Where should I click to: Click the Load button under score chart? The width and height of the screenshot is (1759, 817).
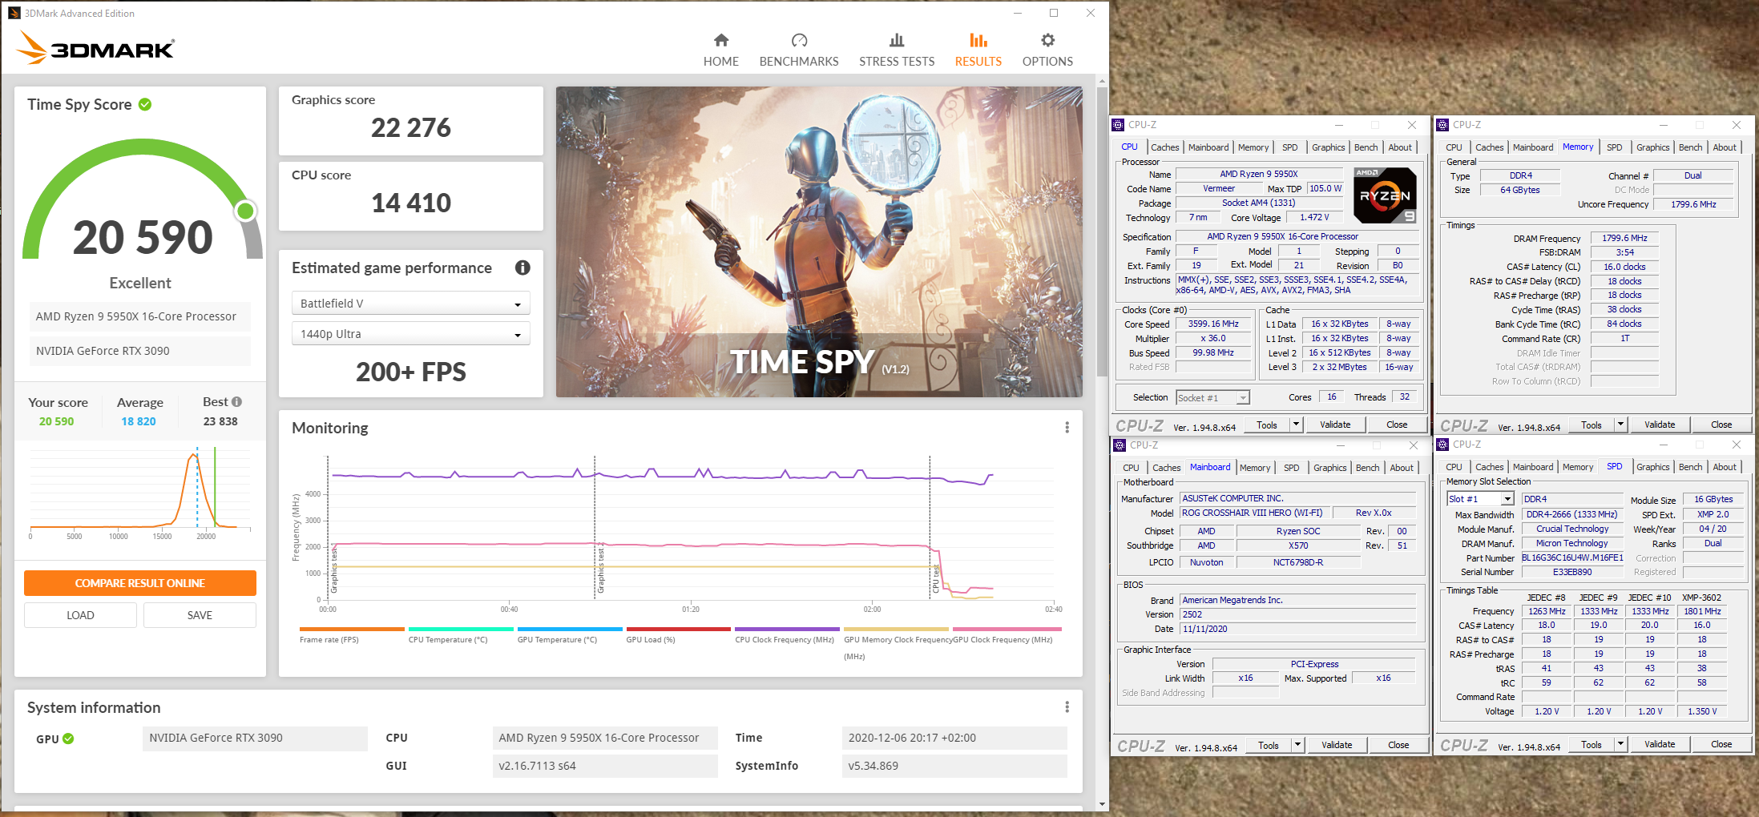point(80,615)
